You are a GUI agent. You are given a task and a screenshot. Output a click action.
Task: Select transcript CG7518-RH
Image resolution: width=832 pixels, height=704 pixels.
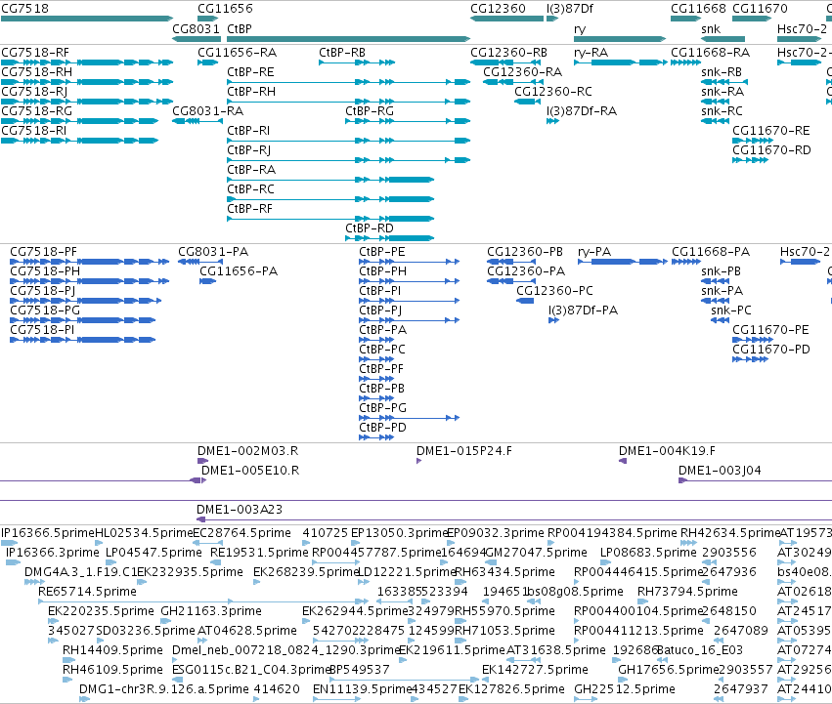87,82
